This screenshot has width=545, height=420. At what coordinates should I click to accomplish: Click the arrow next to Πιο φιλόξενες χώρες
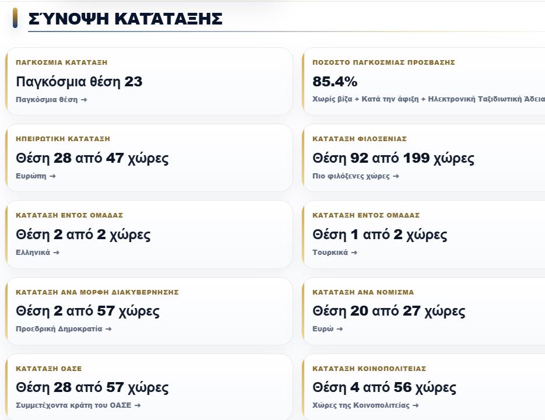click(x=396, y=176)
